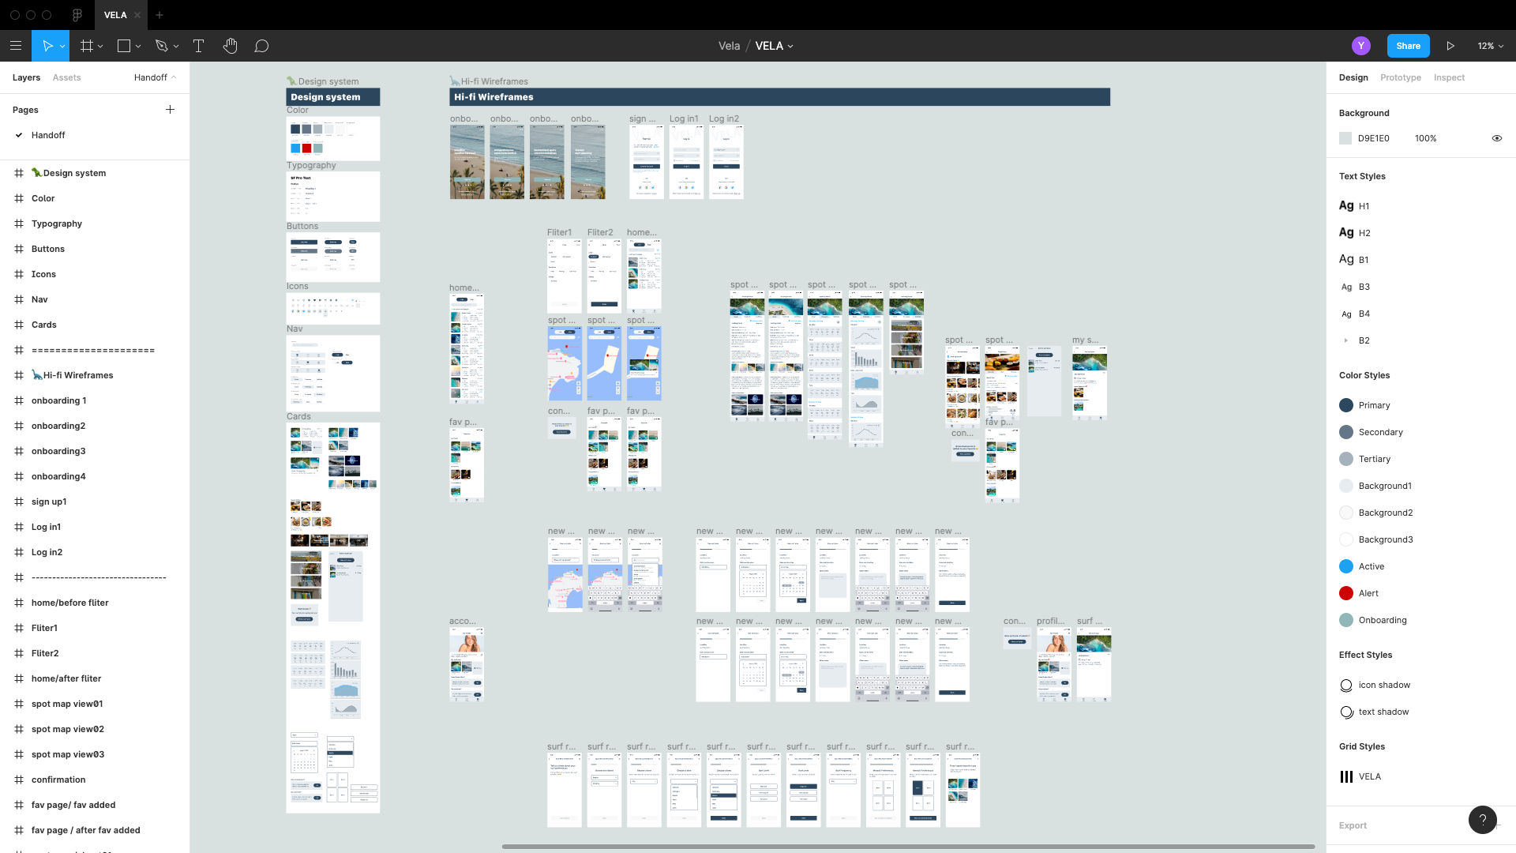The width and height of the screenshot is (1516, 853).
Task: Select the Text tool
Action: click(x=198, y=46)
